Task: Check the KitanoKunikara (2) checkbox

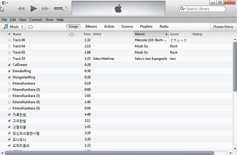Action: (x=9, y=90)
